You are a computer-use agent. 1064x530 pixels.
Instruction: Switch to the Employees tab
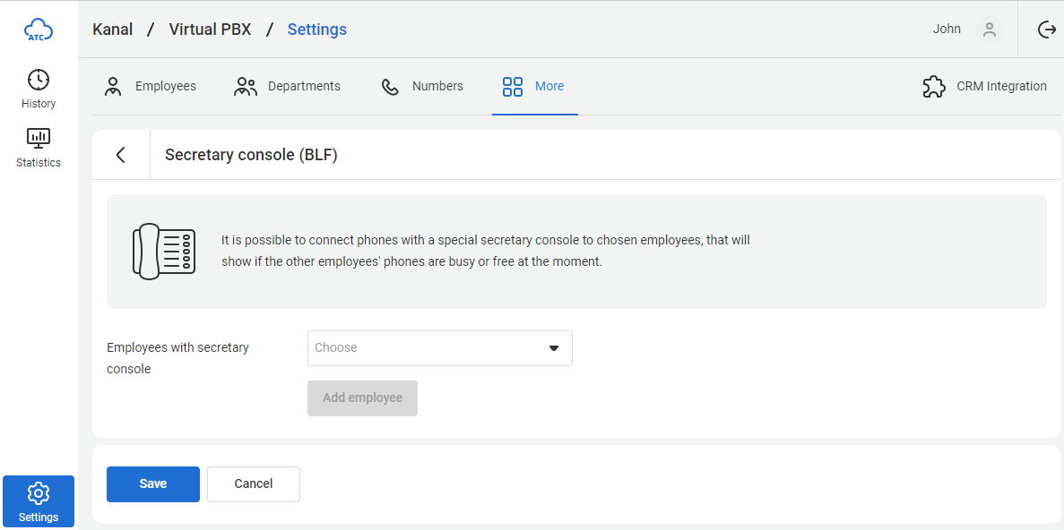tap(150, 87)
